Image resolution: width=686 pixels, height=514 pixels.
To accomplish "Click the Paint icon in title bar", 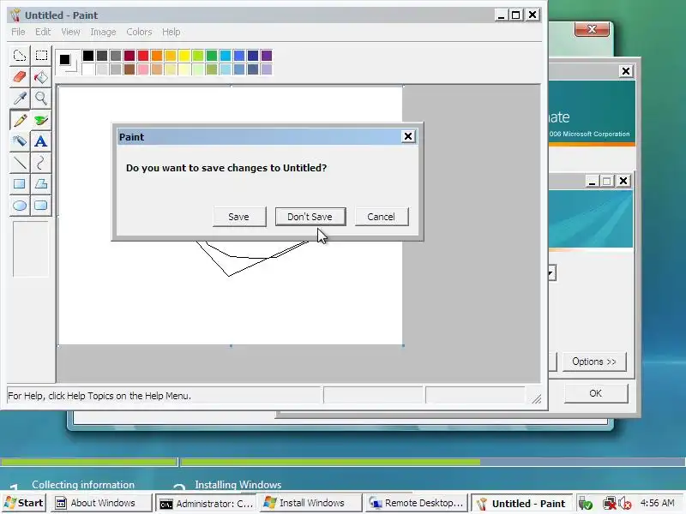I will pos(15,15).
